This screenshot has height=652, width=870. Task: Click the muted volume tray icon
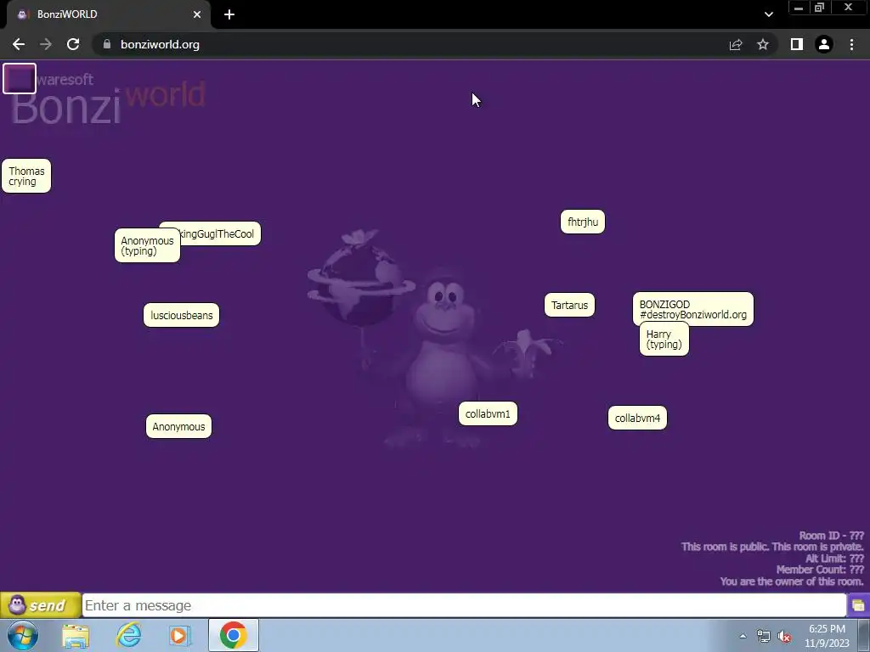coord(784,637)
